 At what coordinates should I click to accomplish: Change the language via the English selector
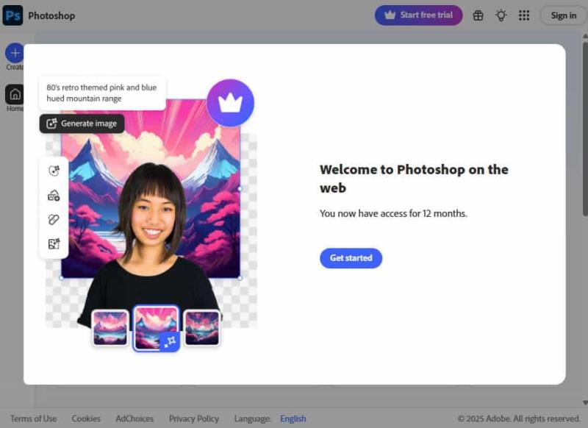[293, 418]
